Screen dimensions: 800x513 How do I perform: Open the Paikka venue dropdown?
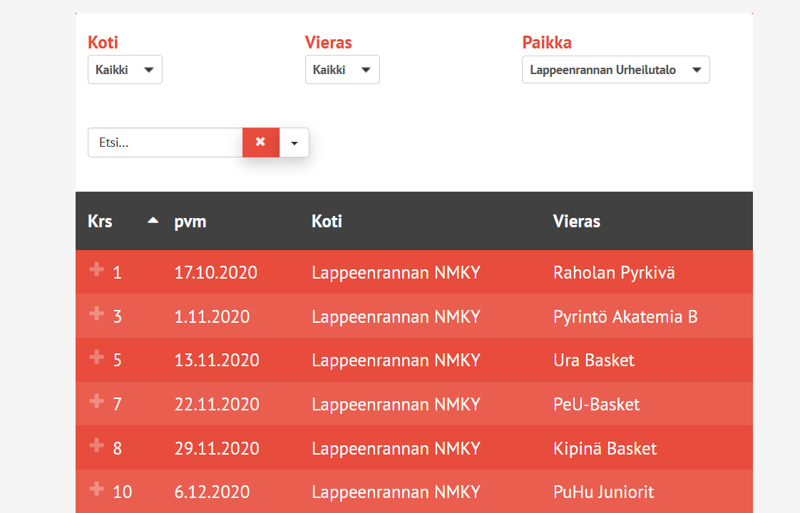(x=616, y=69)
